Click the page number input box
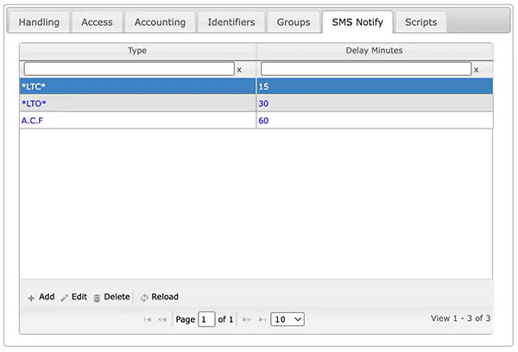 (207, 319)
